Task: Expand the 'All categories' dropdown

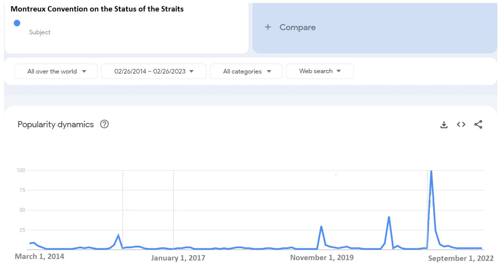Action: click(x=246, y=71)
